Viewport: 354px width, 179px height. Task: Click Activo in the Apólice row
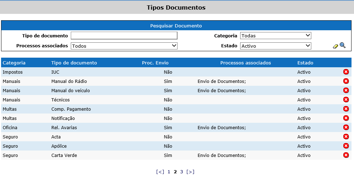click(304, 146)
